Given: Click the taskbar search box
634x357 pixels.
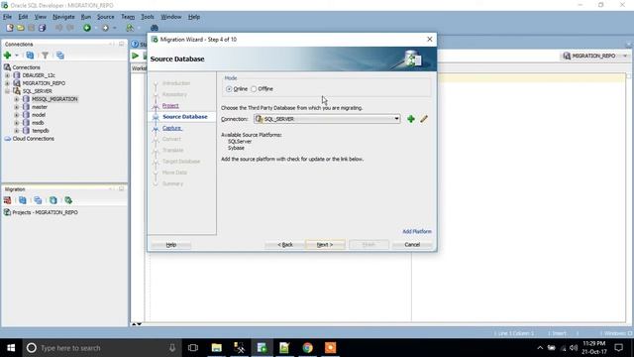Looking at the screenshot, I should 101,347.
